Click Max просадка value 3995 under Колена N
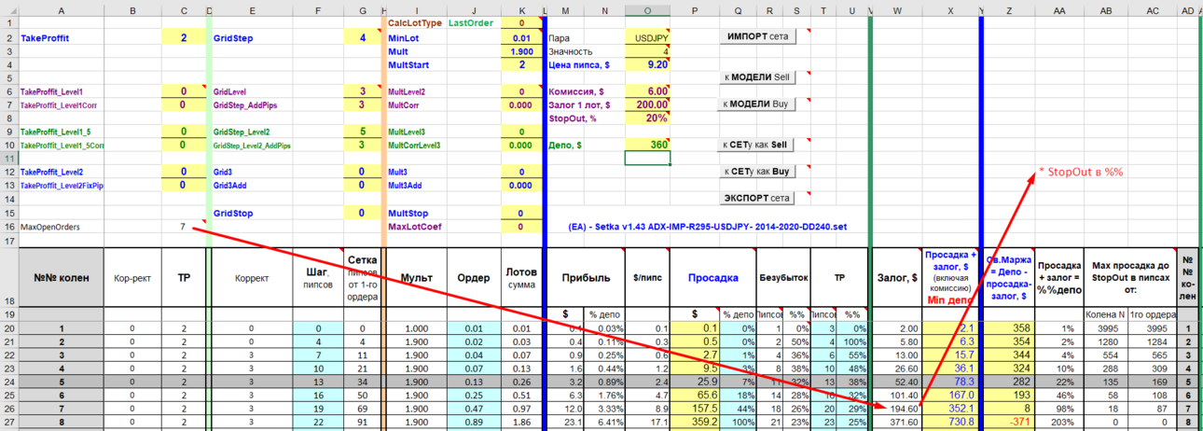The image size is (1203, 431). pyautogui.click(x=1106, y=328)
